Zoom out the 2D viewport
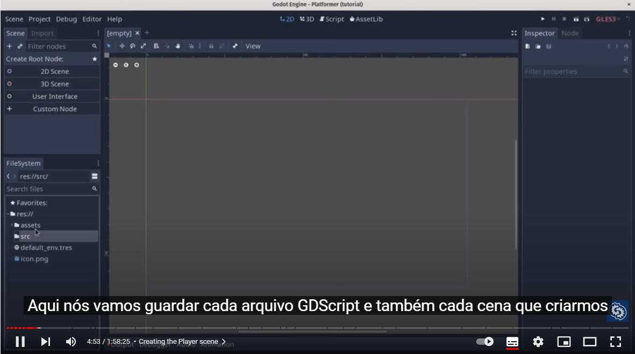This screenshot has width=635, height=354. (116, 65)
